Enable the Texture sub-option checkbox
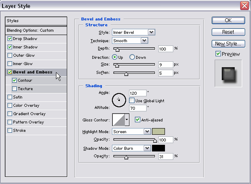The height and width of the screenshot is (184, 251). point(14,88)
